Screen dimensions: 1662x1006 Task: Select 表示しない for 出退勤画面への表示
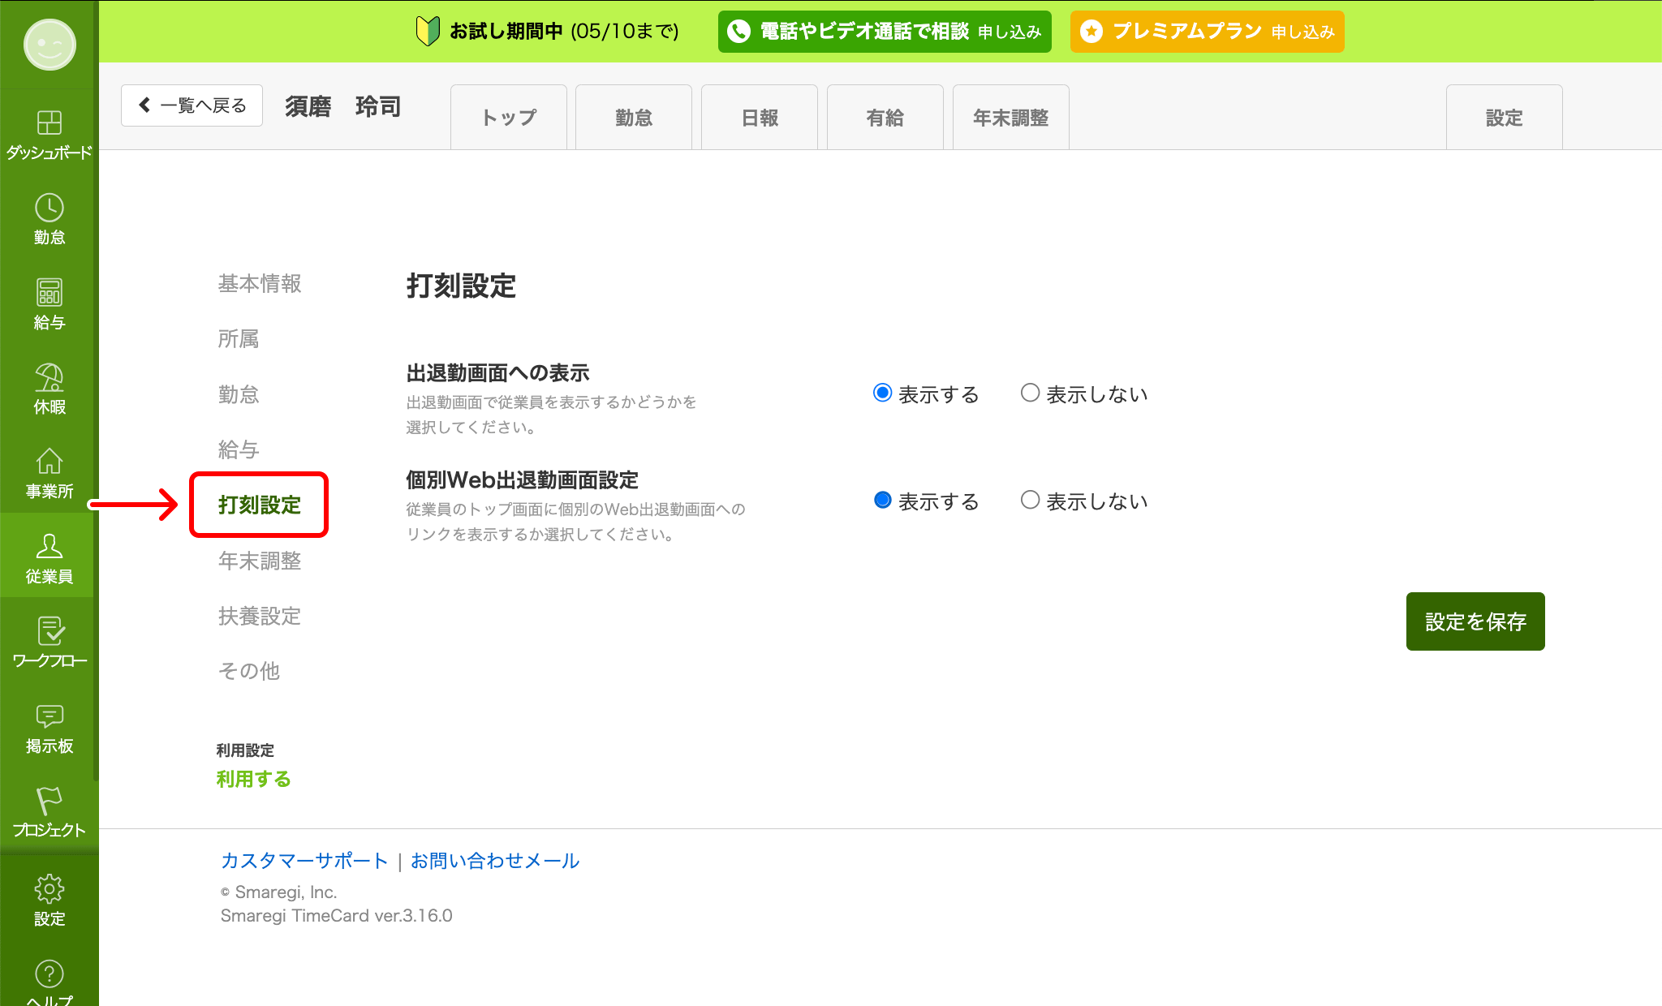coord(1030,393)
